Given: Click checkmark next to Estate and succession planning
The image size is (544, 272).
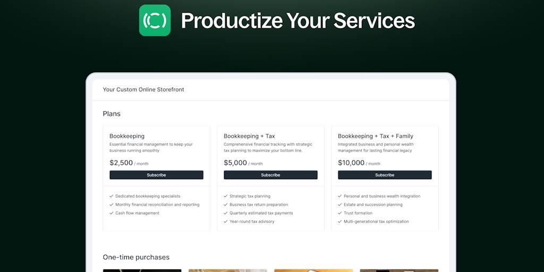Looking at the screenshot, I should 339,205.
